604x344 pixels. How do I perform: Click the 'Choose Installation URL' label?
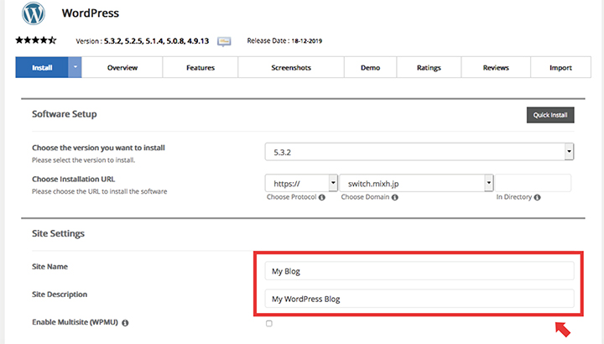73,179
